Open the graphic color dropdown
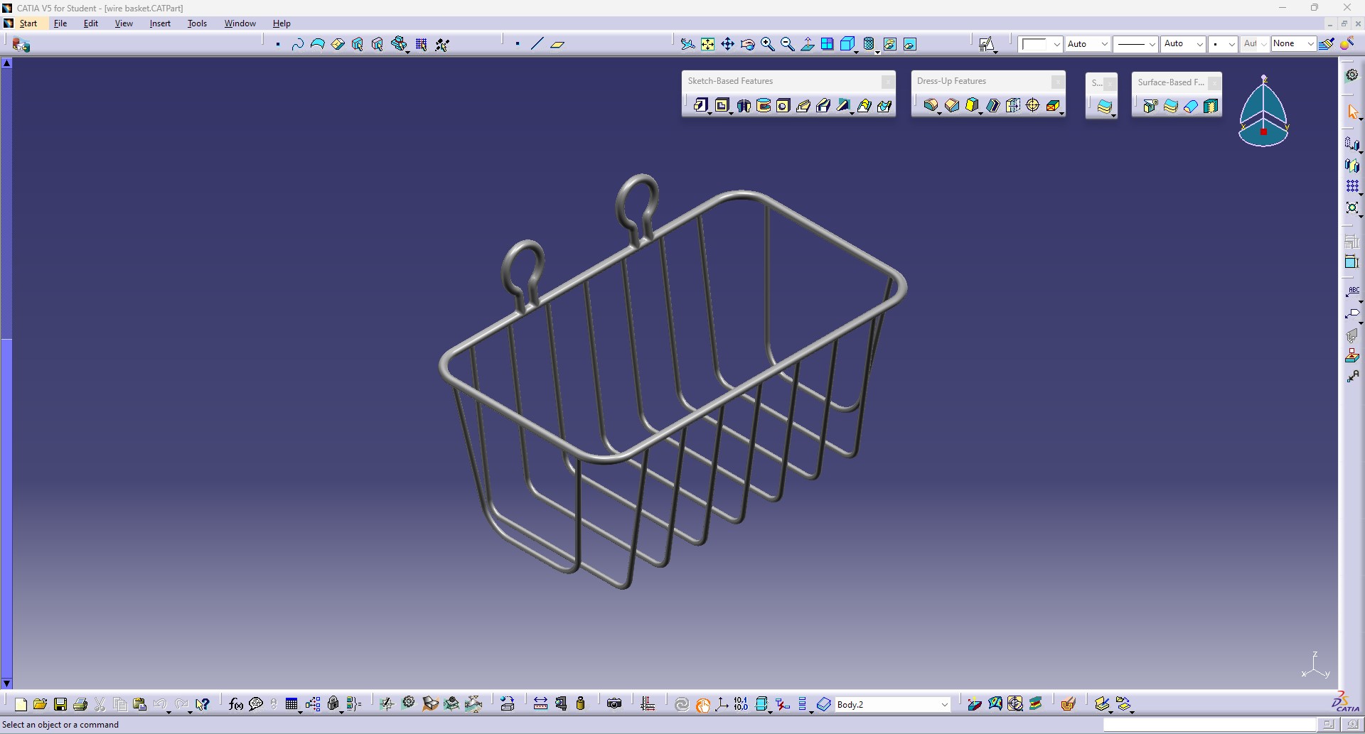This screenshot has width=1365, height=734. pos(1040,44)
